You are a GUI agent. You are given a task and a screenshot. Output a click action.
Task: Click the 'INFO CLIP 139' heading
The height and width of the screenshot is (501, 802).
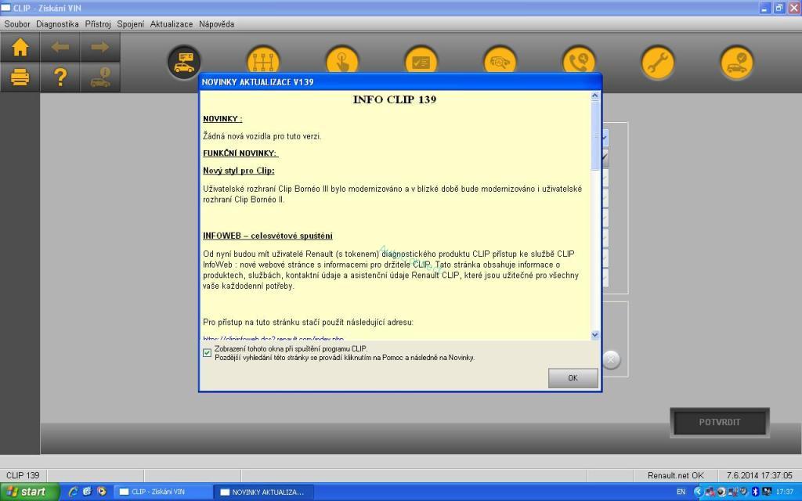pyautogui.click(x=395, y=99)
